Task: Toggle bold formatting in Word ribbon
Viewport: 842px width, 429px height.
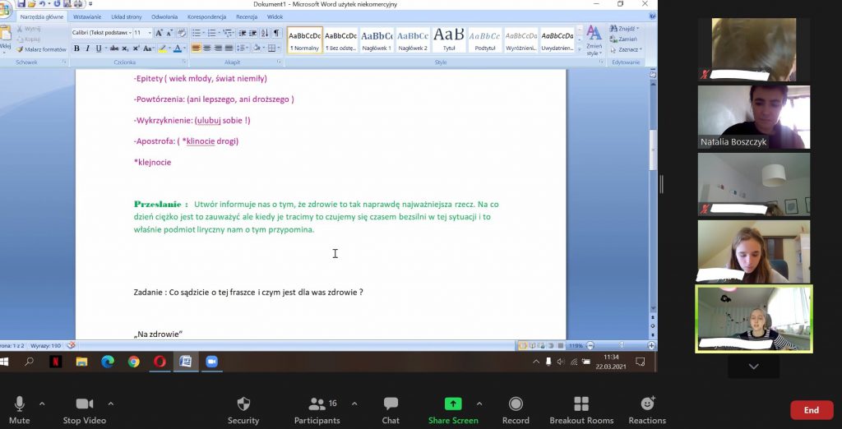Action: coord(76,48)
